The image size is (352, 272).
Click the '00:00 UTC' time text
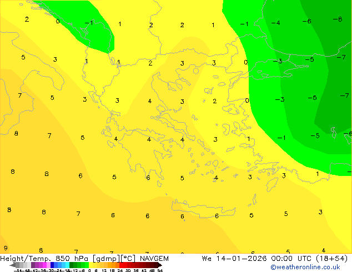coord(291,259)
